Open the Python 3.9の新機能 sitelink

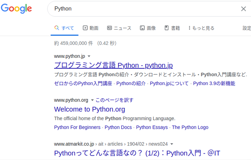click(214, 84)
